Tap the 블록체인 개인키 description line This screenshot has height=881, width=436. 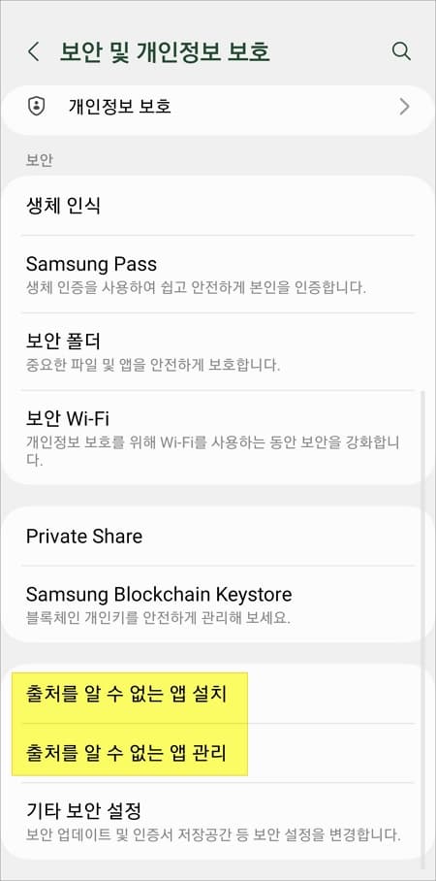pyautogui.click(x=159, y=619)
